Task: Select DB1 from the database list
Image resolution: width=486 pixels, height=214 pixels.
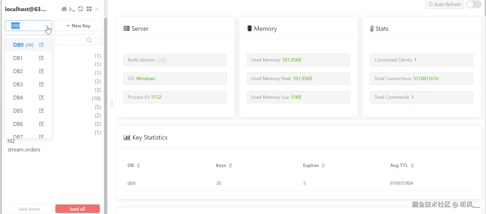Action: coord(18,58)
